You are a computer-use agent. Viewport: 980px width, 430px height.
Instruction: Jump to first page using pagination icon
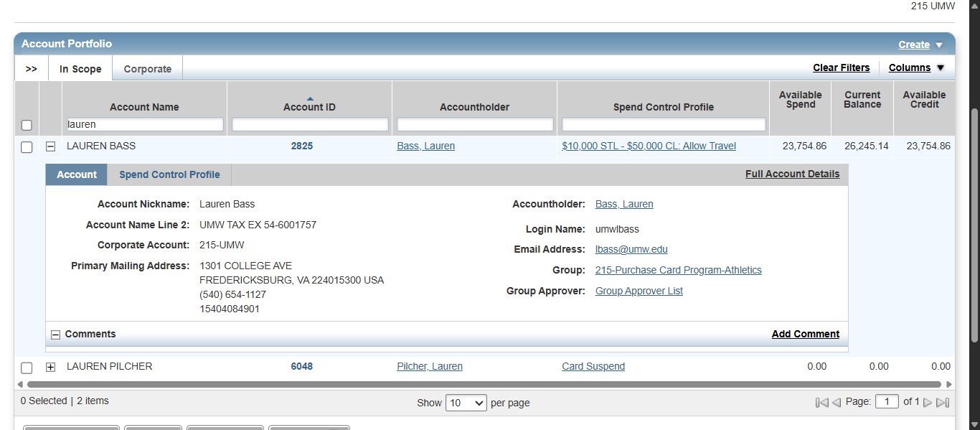[x=821, y=402]
